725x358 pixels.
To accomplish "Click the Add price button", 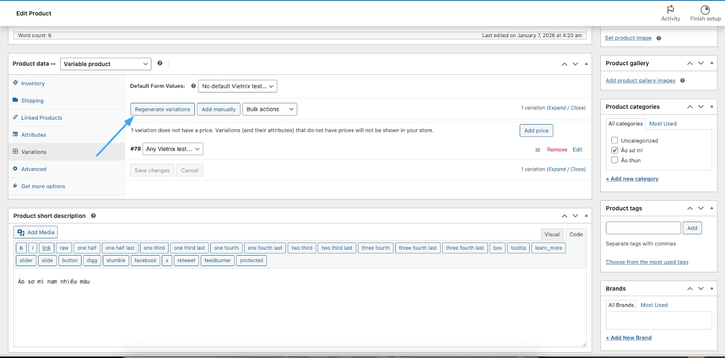I will pos(536,131).
